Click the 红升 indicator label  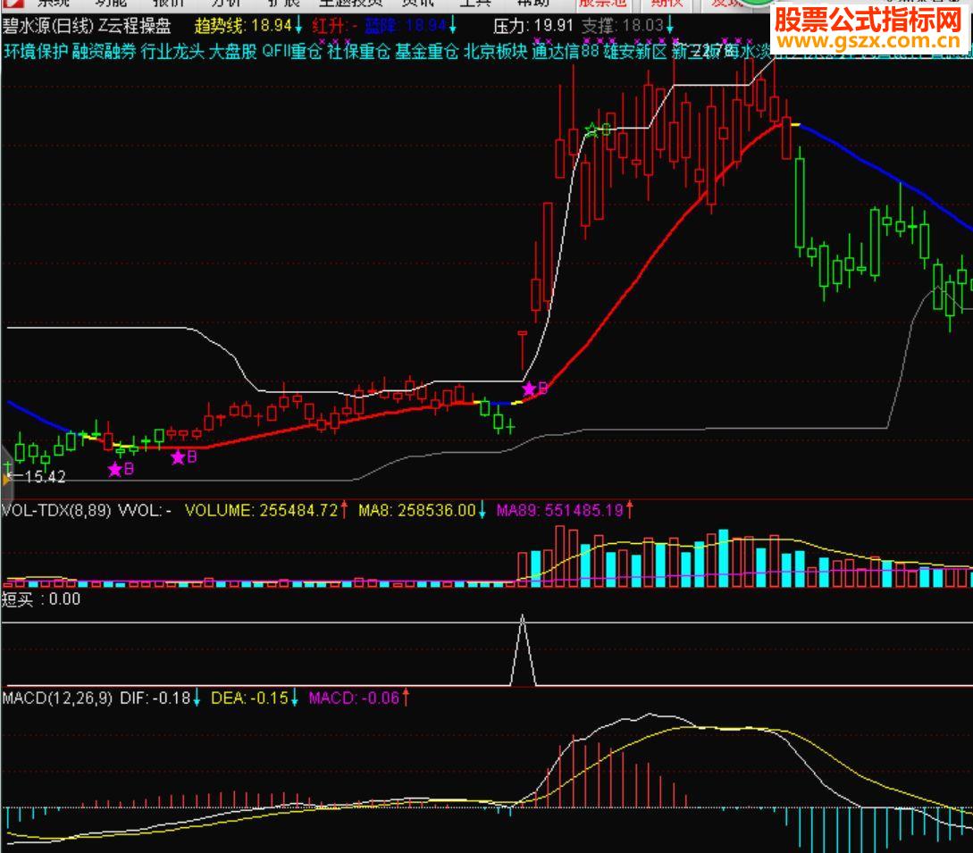click(334, 26)
